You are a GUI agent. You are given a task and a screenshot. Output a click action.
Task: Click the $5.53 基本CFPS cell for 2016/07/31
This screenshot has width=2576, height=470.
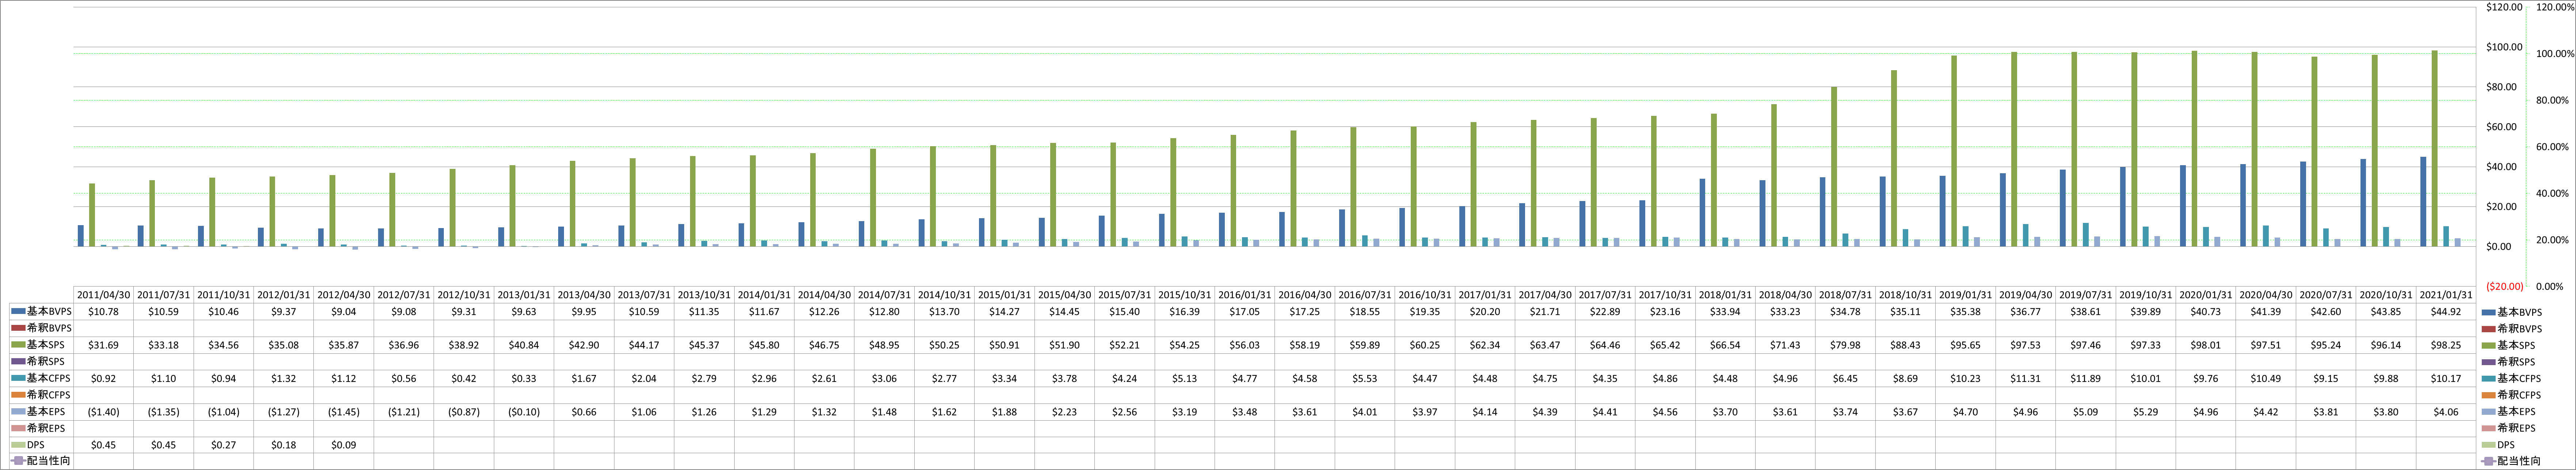click(x=1365, y=378)
